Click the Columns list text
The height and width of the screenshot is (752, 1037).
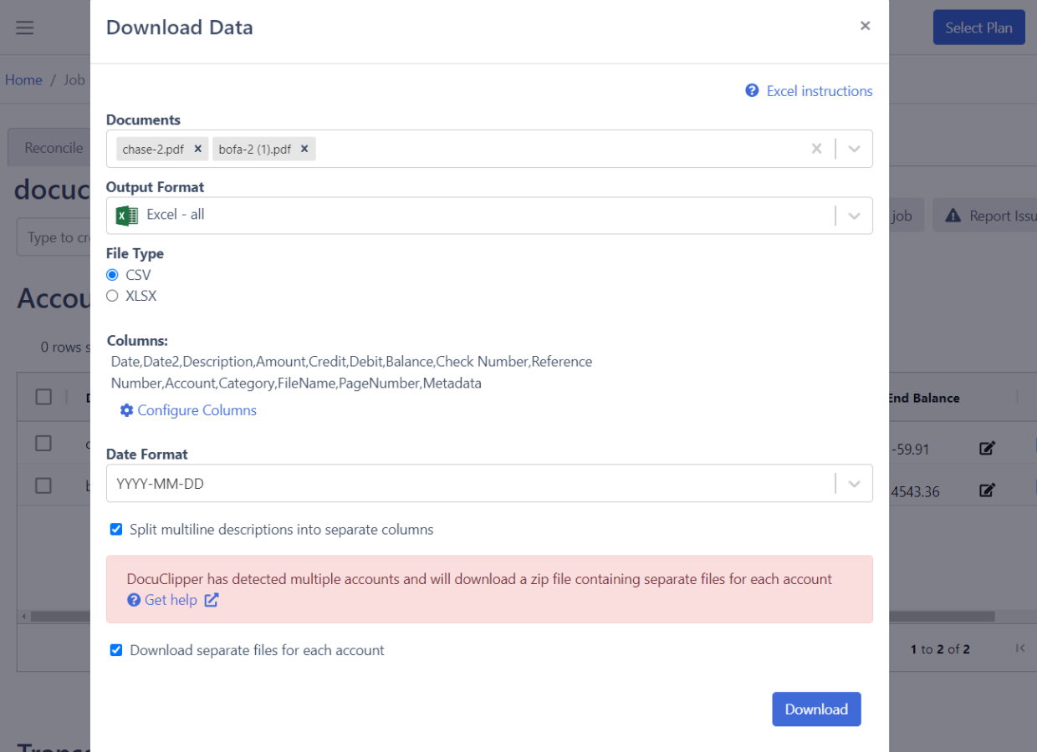coord(351,373)
